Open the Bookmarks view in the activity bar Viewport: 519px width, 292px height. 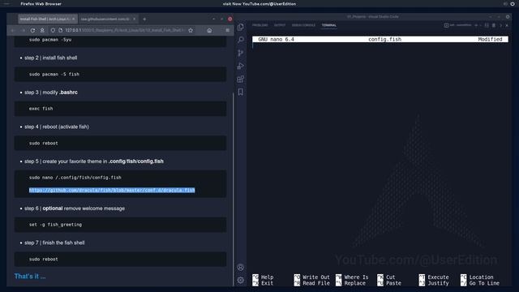(241, 92)
